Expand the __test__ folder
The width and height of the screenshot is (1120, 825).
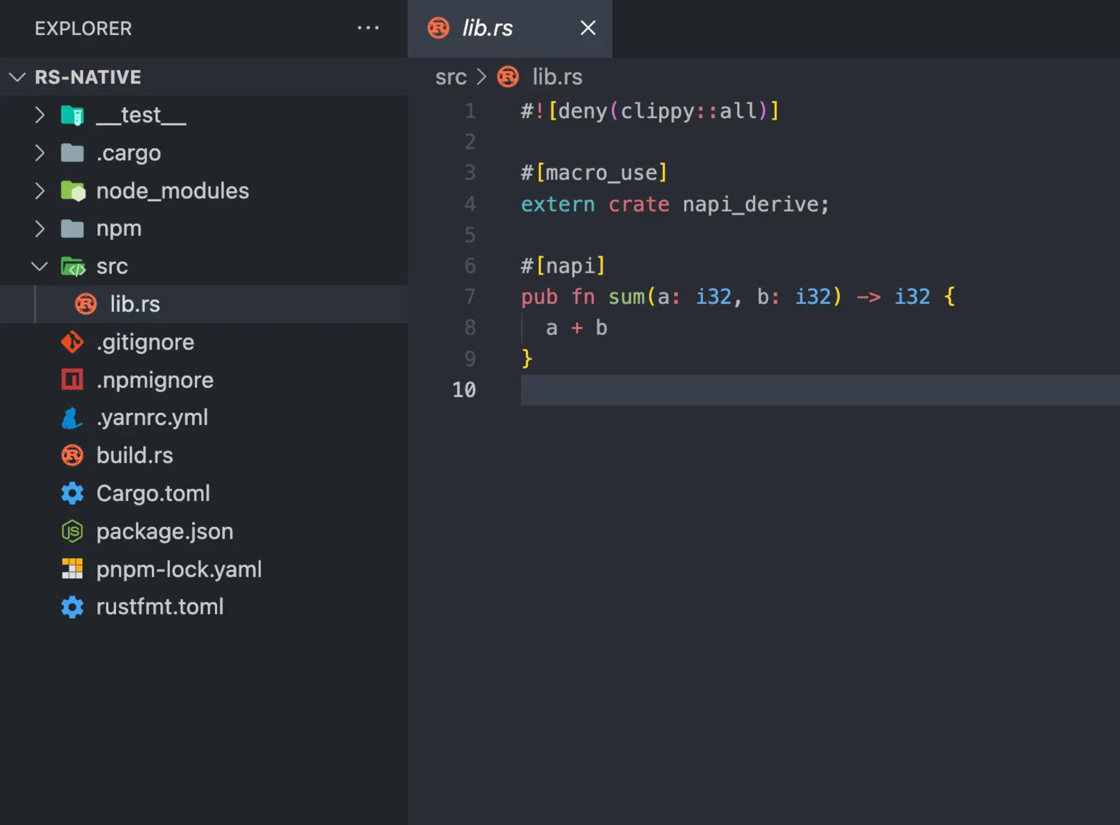[40, 115]
